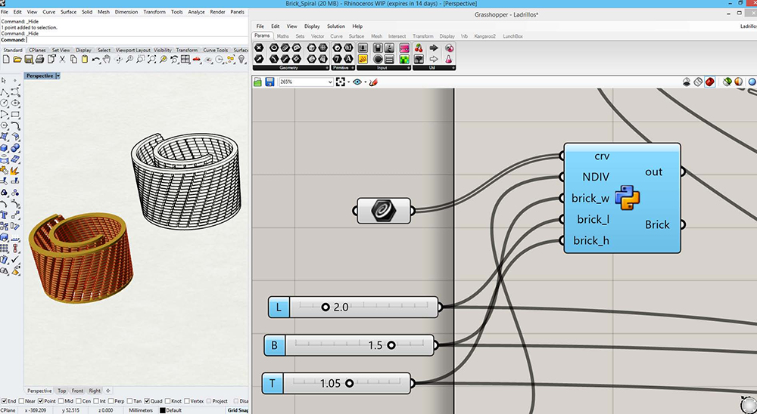Toggle the Quad osnap checkbox
The image size is (757, 414).
point(147,401)
